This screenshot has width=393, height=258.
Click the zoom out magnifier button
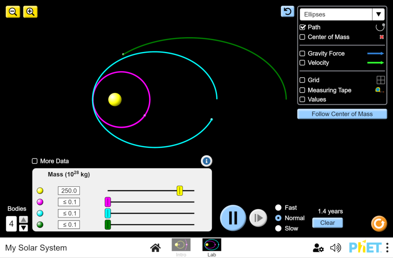coord(13,12)
